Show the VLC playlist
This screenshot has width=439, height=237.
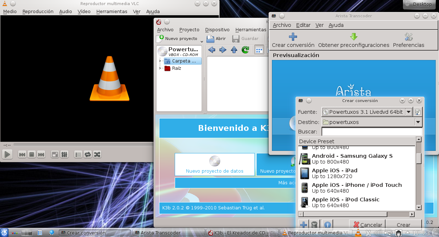[78, 154]
